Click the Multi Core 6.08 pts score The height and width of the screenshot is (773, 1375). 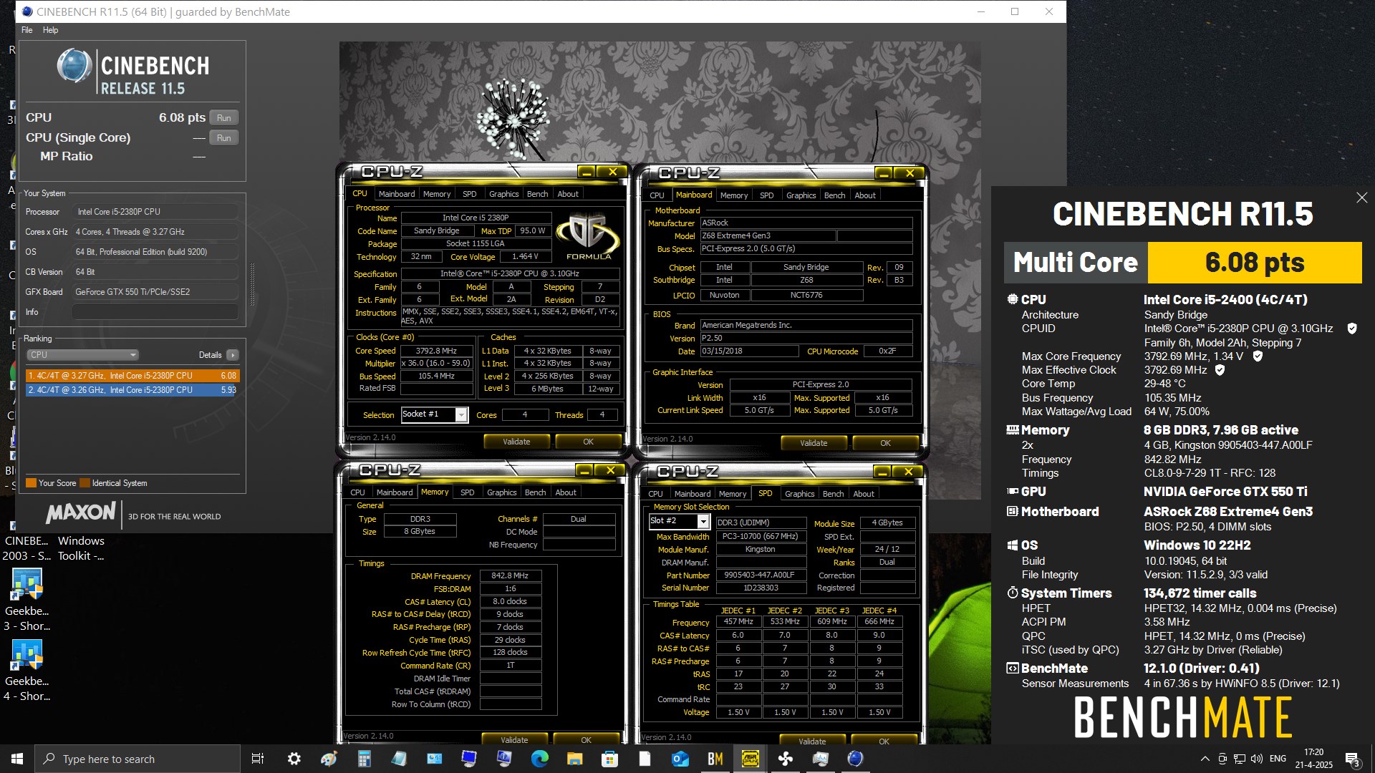pos(1255,263)
